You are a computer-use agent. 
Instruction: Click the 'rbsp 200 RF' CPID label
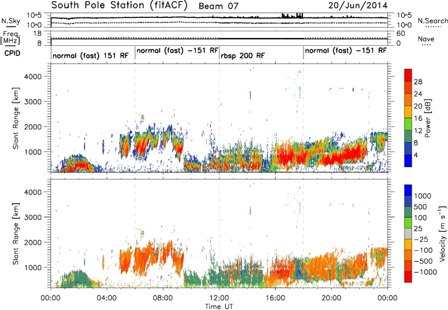(242, 55)
